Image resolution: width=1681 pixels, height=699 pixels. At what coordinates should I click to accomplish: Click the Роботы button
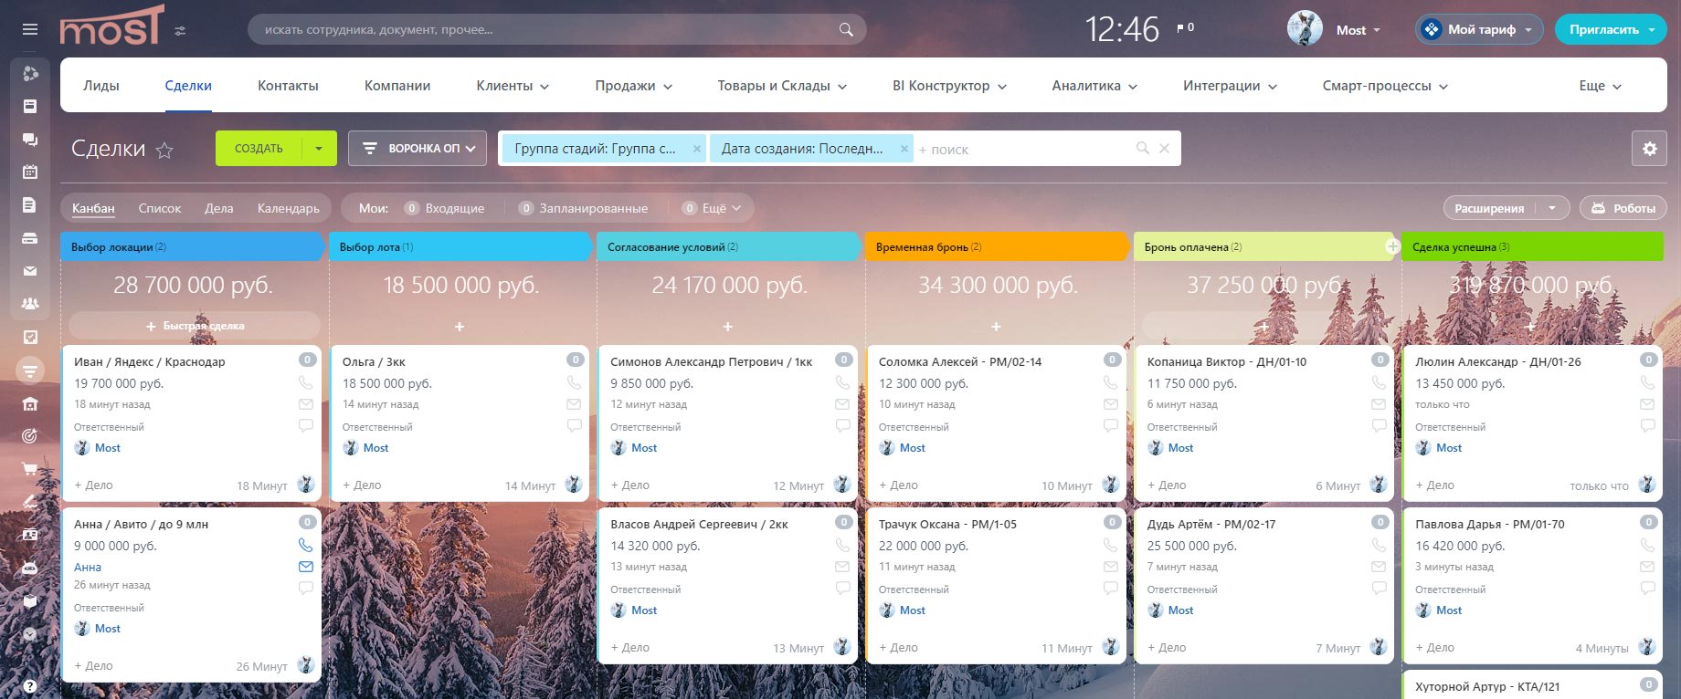[1623, 208]
